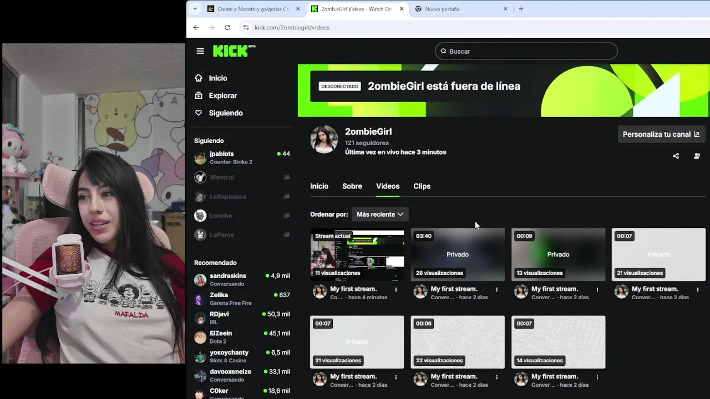Click LaParce channel avatar

click(200, 235)
